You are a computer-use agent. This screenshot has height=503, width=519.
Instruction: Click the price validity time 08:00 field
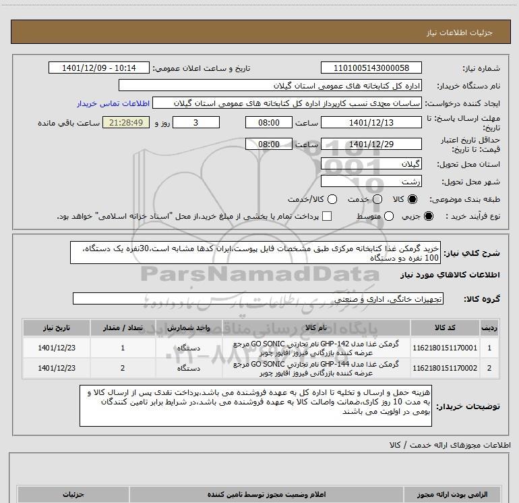(269, 144)
